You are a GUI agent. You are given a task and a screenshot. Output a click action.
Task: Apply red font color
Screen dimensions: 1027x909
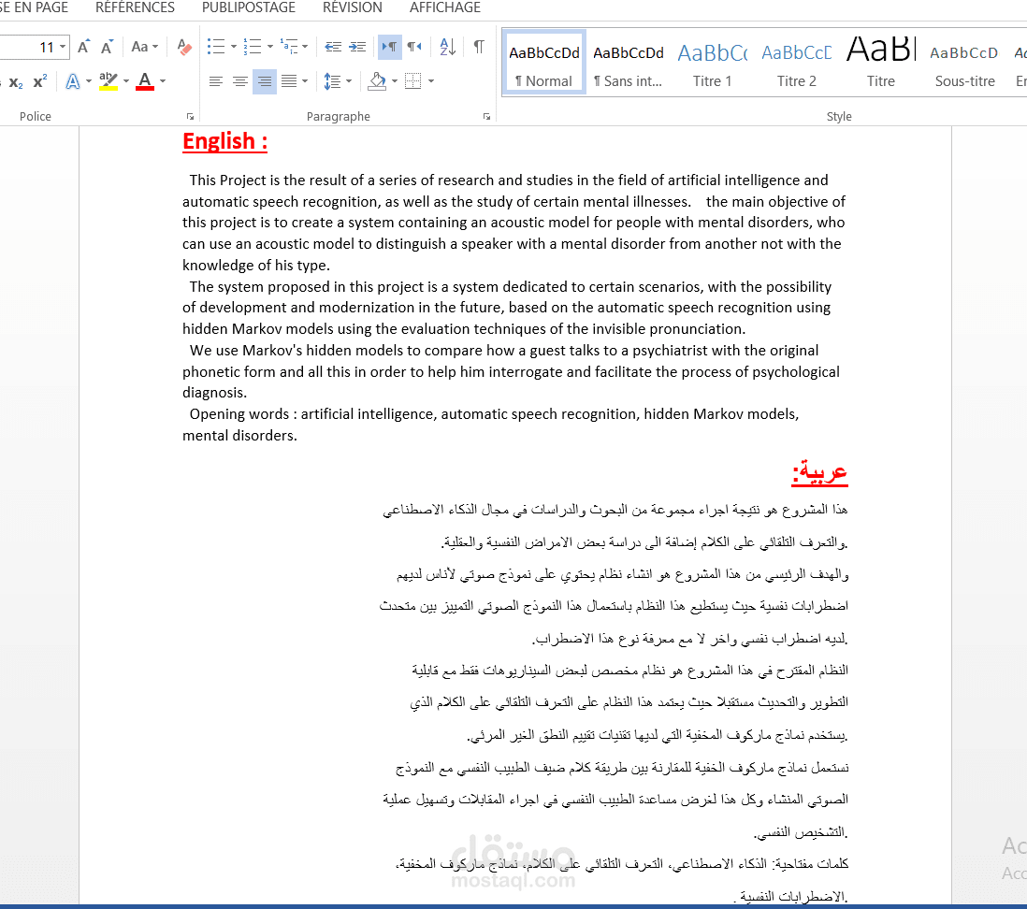pyautogui.click(x=145, y=81)
